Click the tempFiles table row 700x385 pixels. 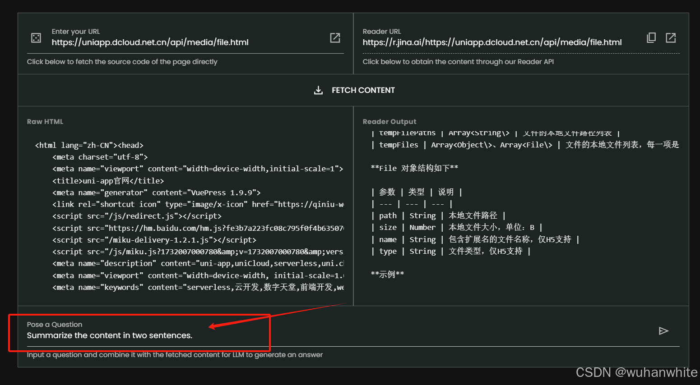pyautogui.click(x=525, y=145)
